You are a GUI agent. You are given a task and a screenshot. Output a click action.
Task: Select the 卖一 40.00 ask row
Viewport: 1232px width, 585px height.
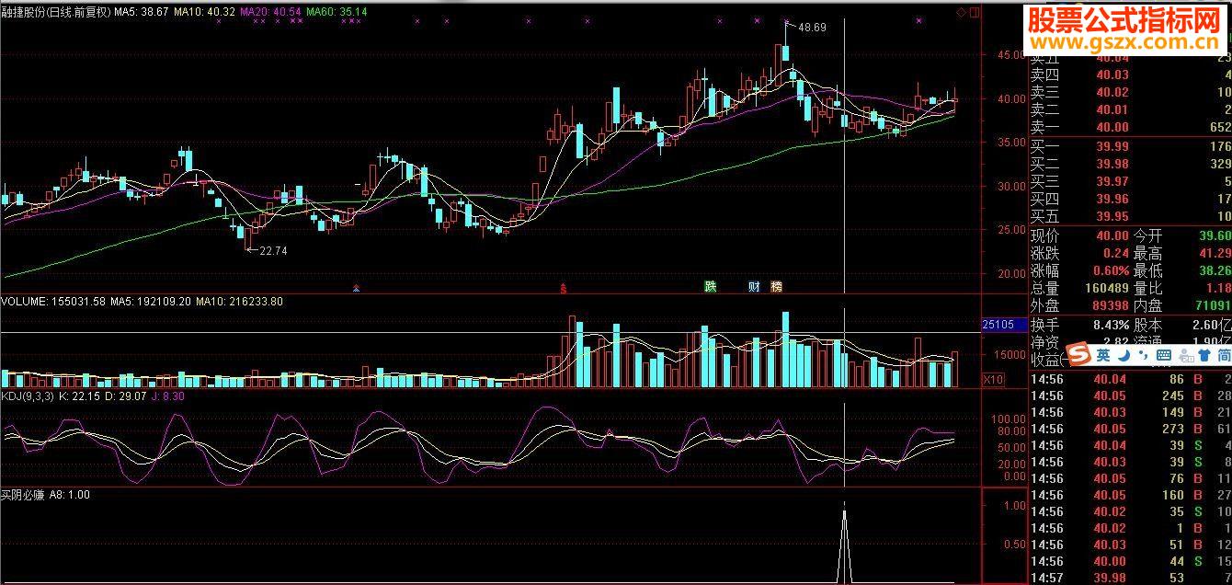tap(1131, 127)
